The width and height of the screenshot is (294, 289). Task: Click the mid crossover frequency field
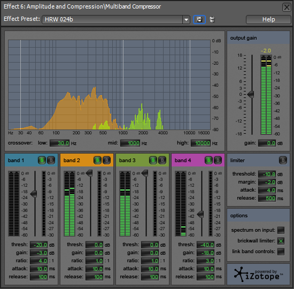pyautogui.click(x=130, y=143)
